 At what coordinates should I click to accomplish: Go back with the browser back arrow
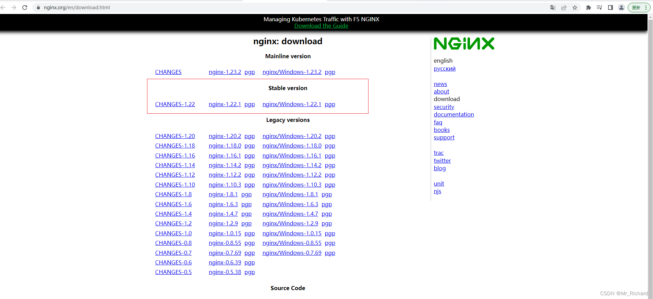[x=3, y=8]
